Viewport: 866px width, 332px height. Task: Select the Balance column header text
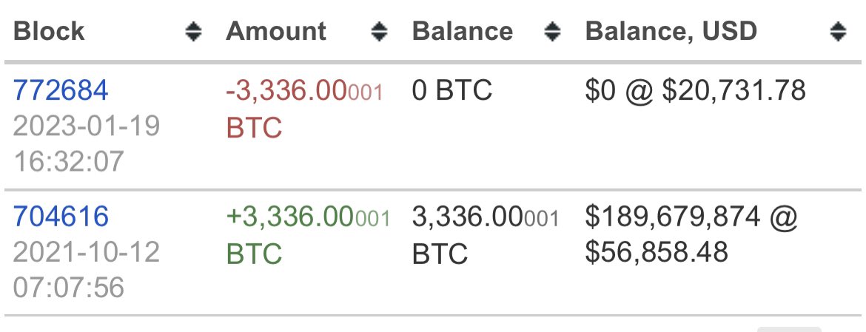(x=463, y=31)
